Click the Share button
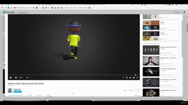The height and width of the screenshot is (105, 188). coord(48,95)
